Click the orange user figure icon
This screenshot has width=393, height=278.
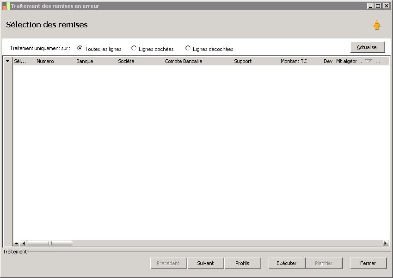click(x=376, y=25)
